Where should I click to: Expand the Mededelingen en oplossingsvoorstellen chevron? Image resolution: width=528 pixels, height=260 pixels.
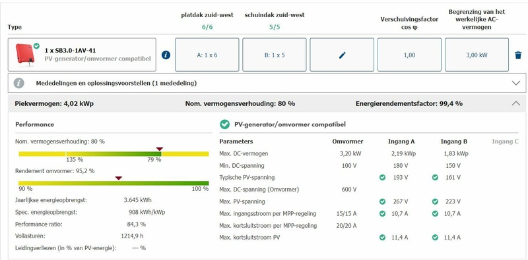point(515,83)
